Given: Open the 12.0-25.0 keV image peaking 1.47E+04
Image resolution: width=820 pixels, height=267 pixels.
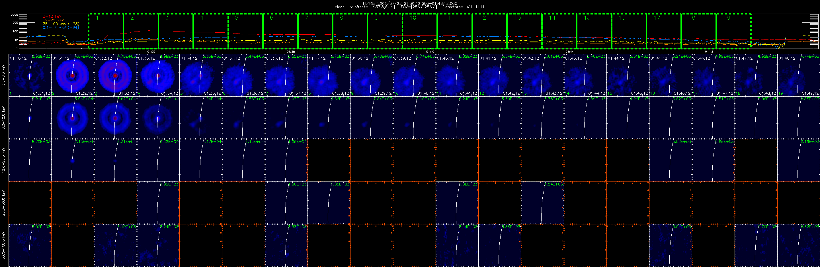Looking at the screenshot, I should coord(201,160).
